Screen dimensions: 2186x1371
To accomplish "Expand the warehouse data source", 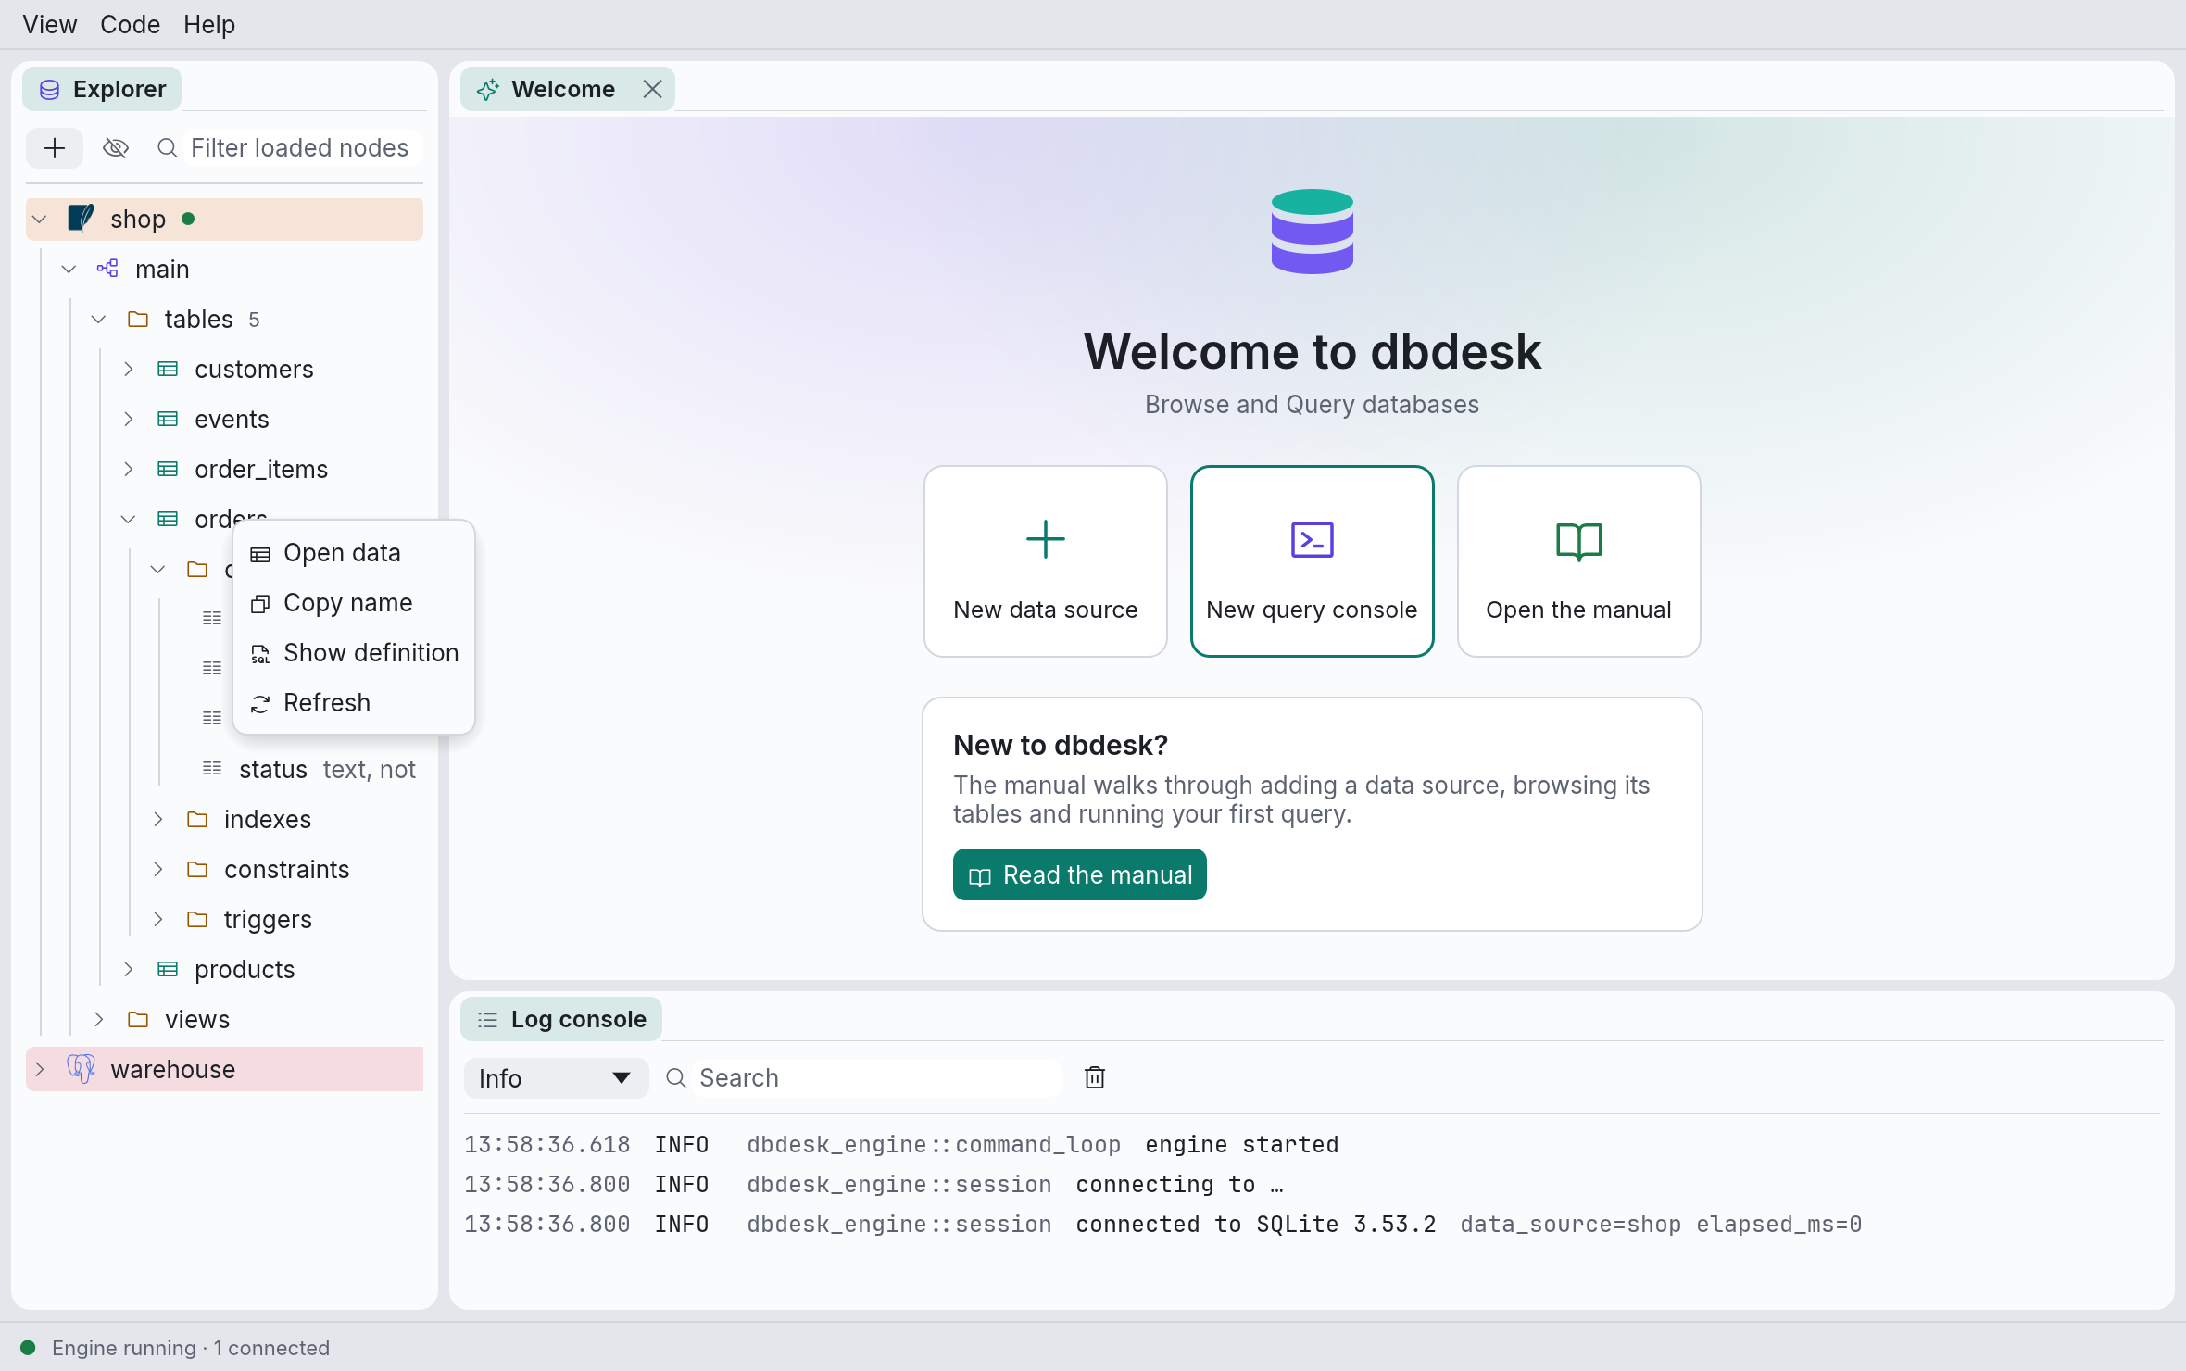I will click(x=39, y=1070).
